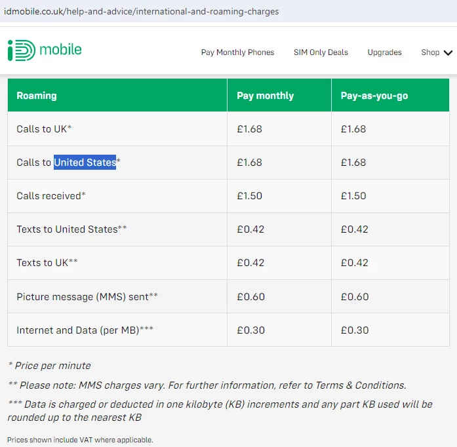Click the £0.30 Pay monthly data price
Image resolution: width=457 pixels, height=447 pixels.
250,330
